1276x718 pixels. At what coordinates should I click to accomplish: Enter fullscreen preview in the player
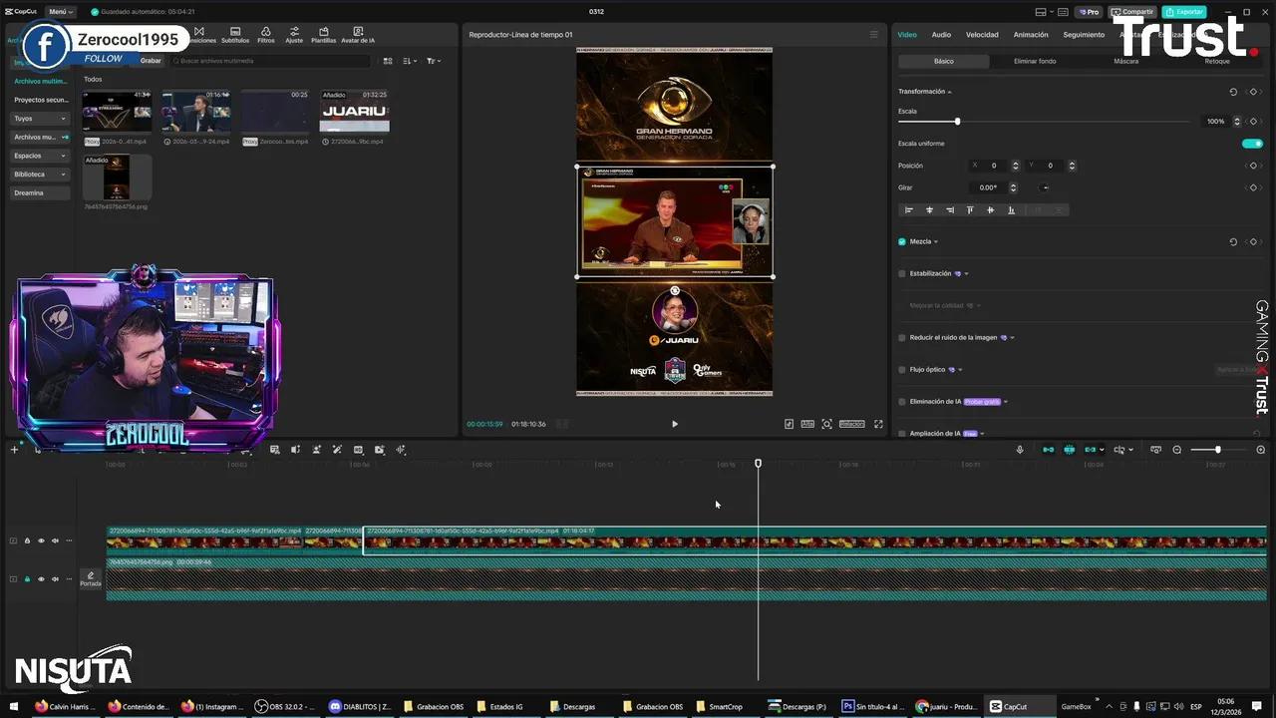pos(878,424)
